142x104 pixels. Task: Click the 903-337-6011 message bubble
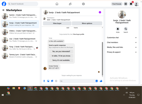[54, 67]
